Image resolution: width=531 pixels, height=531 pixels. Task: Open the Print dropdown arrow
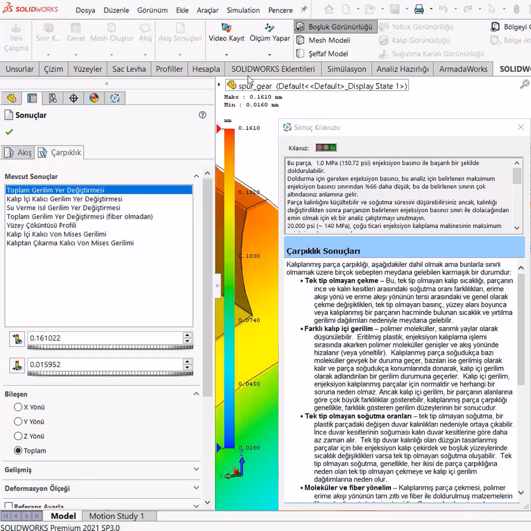click(x=431, y=9)
